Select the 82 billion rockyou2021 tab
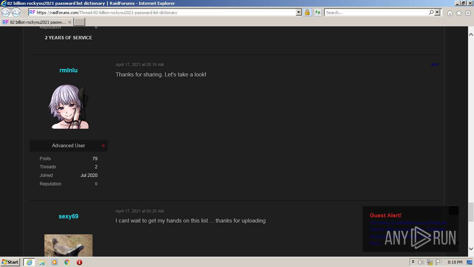 click(37, 22)
